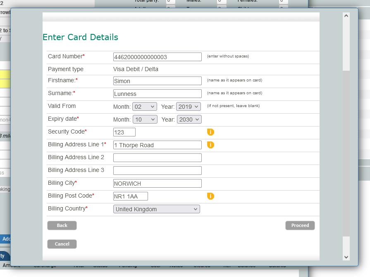Viewport: 370px width, 277px height.
Task: Open the Billing Country dropdown
Action: pyautogui.click(x=157, y=209)
